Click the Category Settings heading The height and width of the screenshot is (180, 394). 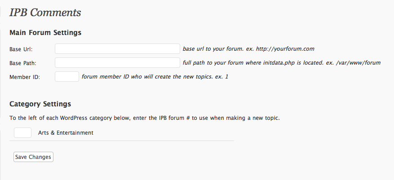[40, 104]
